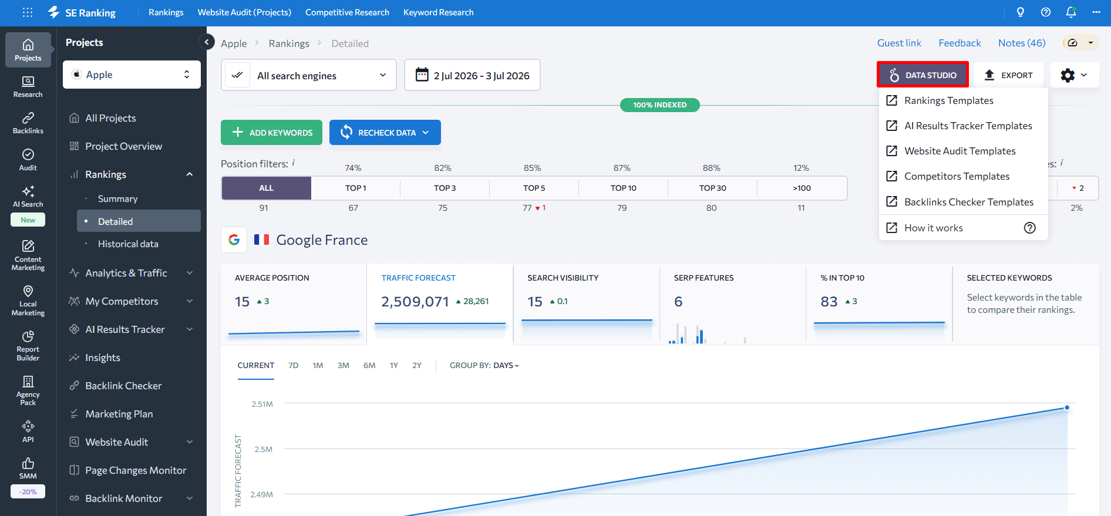Open Competitive Research top menu

(x=347, y=12)
